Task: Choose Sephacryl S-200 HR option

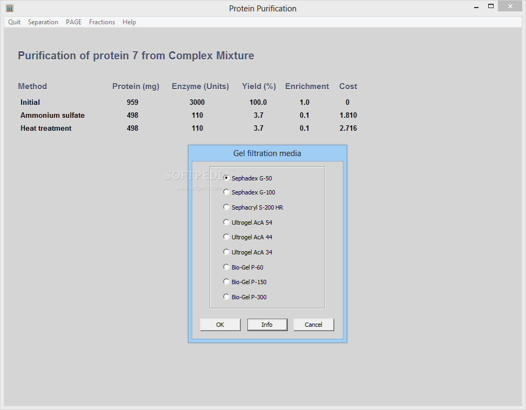Action: click(253, 207)
